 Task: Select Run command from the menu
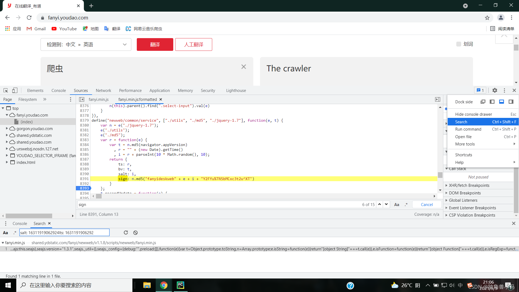point(468,129)
